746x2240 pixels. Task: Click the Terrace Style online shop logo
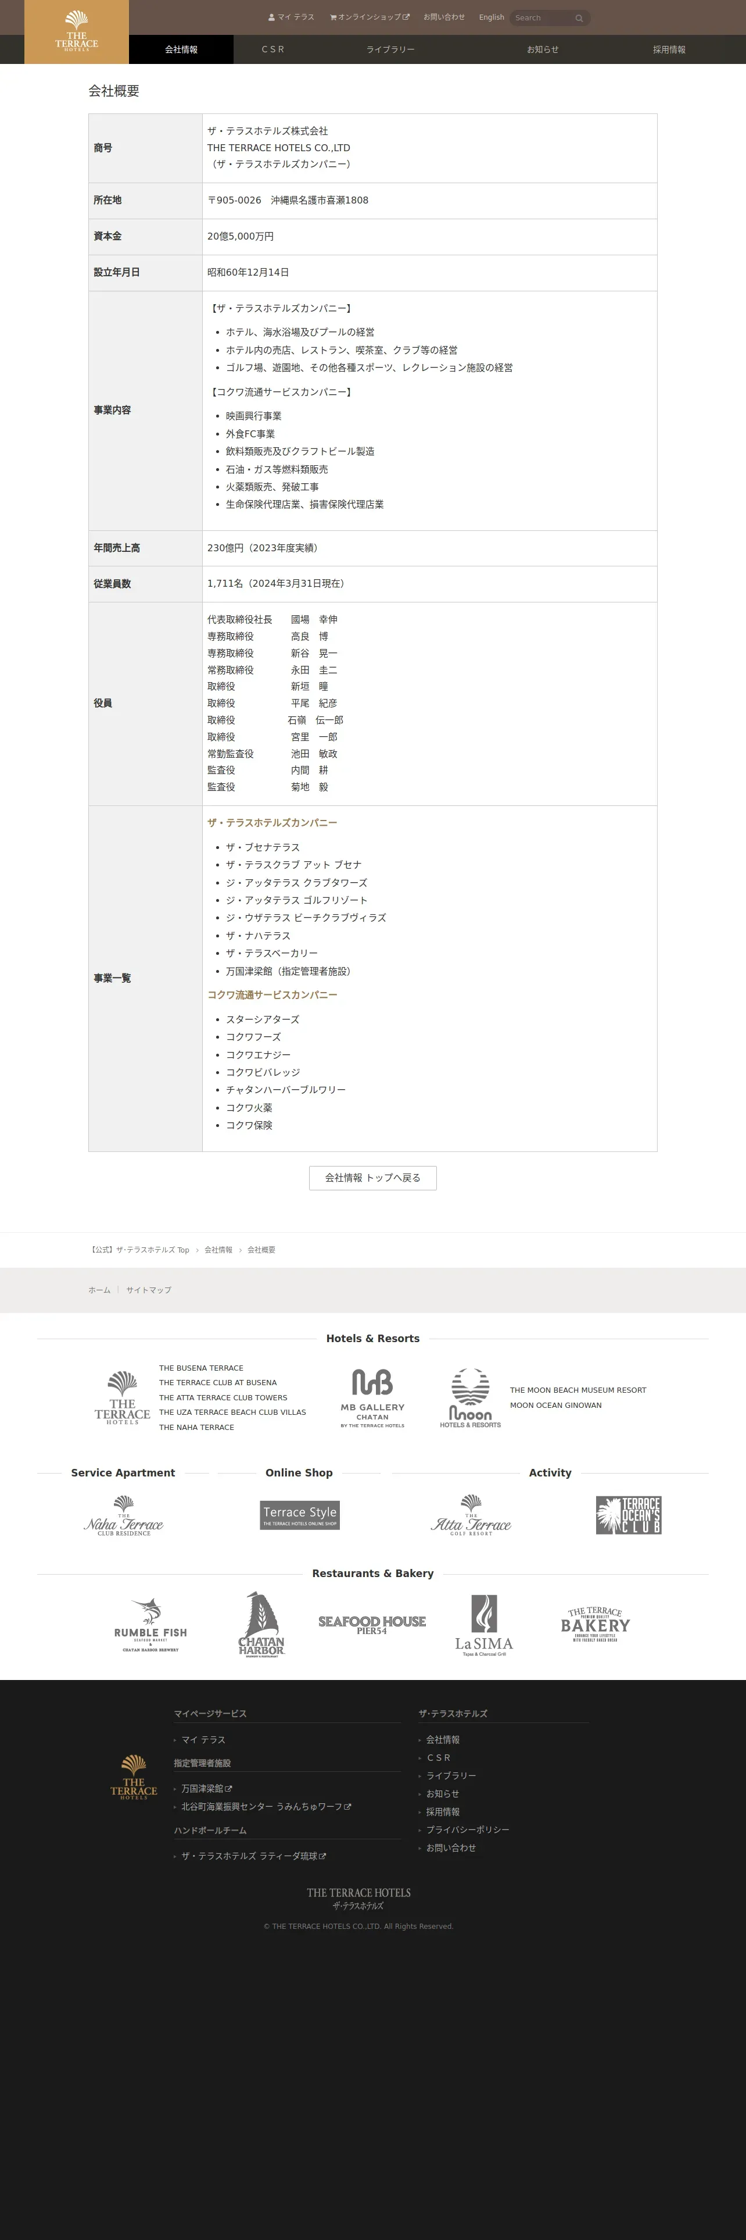tap(300, 1515)
